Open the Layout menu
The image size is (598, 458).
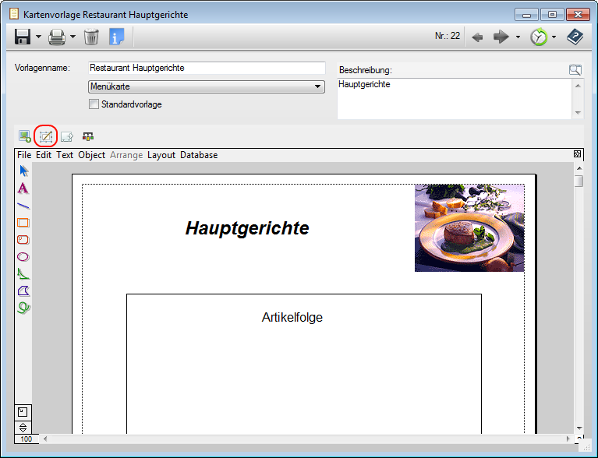[161, 155]
